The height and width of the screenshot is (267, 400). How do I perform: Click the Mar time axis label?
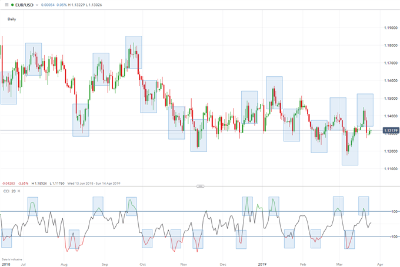click(x=339, y=265)
